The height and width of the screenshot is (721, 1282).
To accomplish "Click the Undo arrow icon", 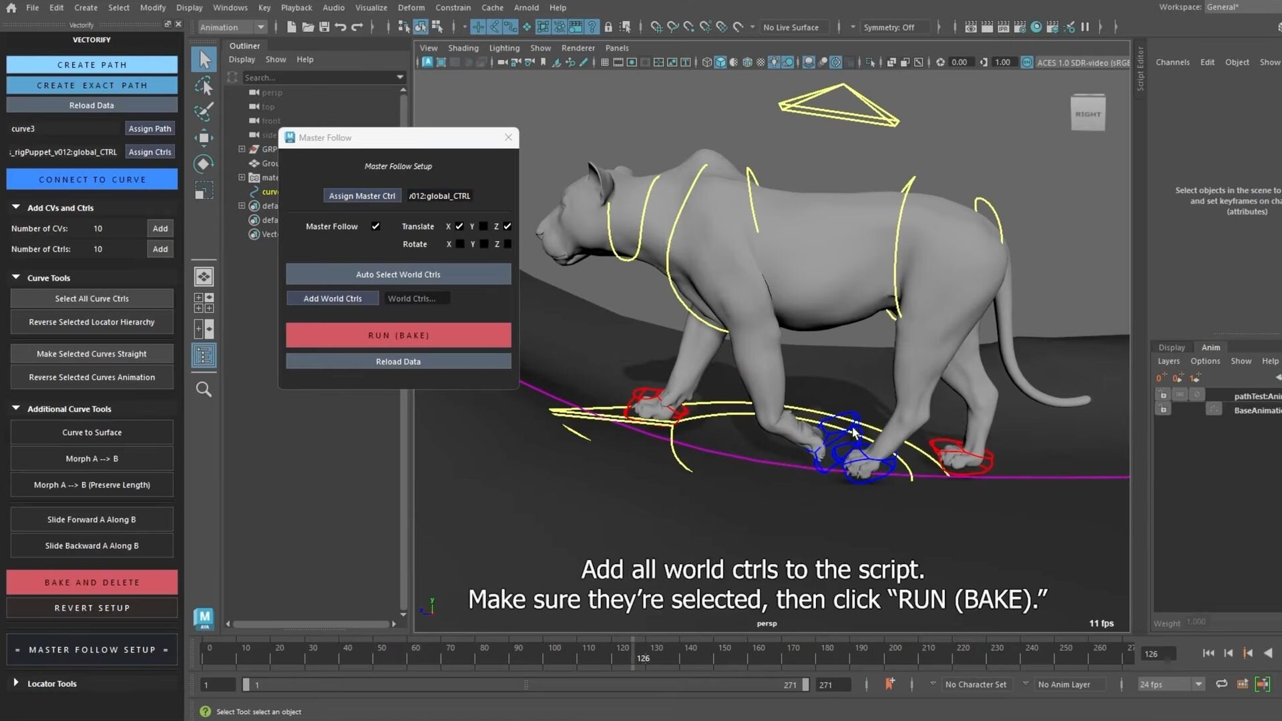I will pos(341,27).
